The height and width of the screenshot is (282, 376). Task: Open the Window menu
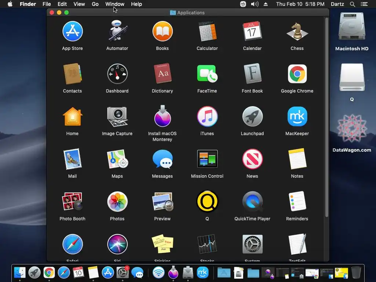[x=115, y=4]
